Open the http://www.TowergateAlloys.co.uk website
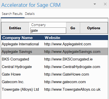 click(72, 89)
